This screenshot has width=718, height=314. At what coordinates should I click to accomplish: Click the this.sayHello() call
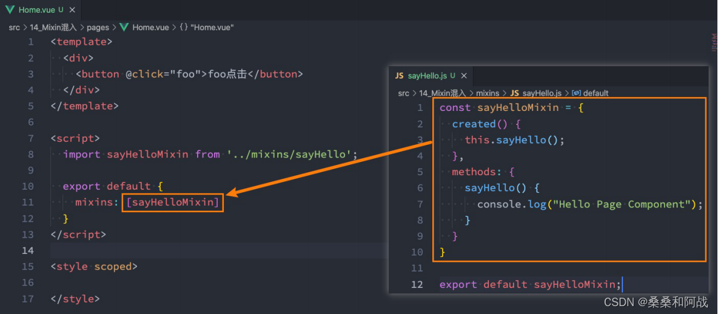point(515,139)
